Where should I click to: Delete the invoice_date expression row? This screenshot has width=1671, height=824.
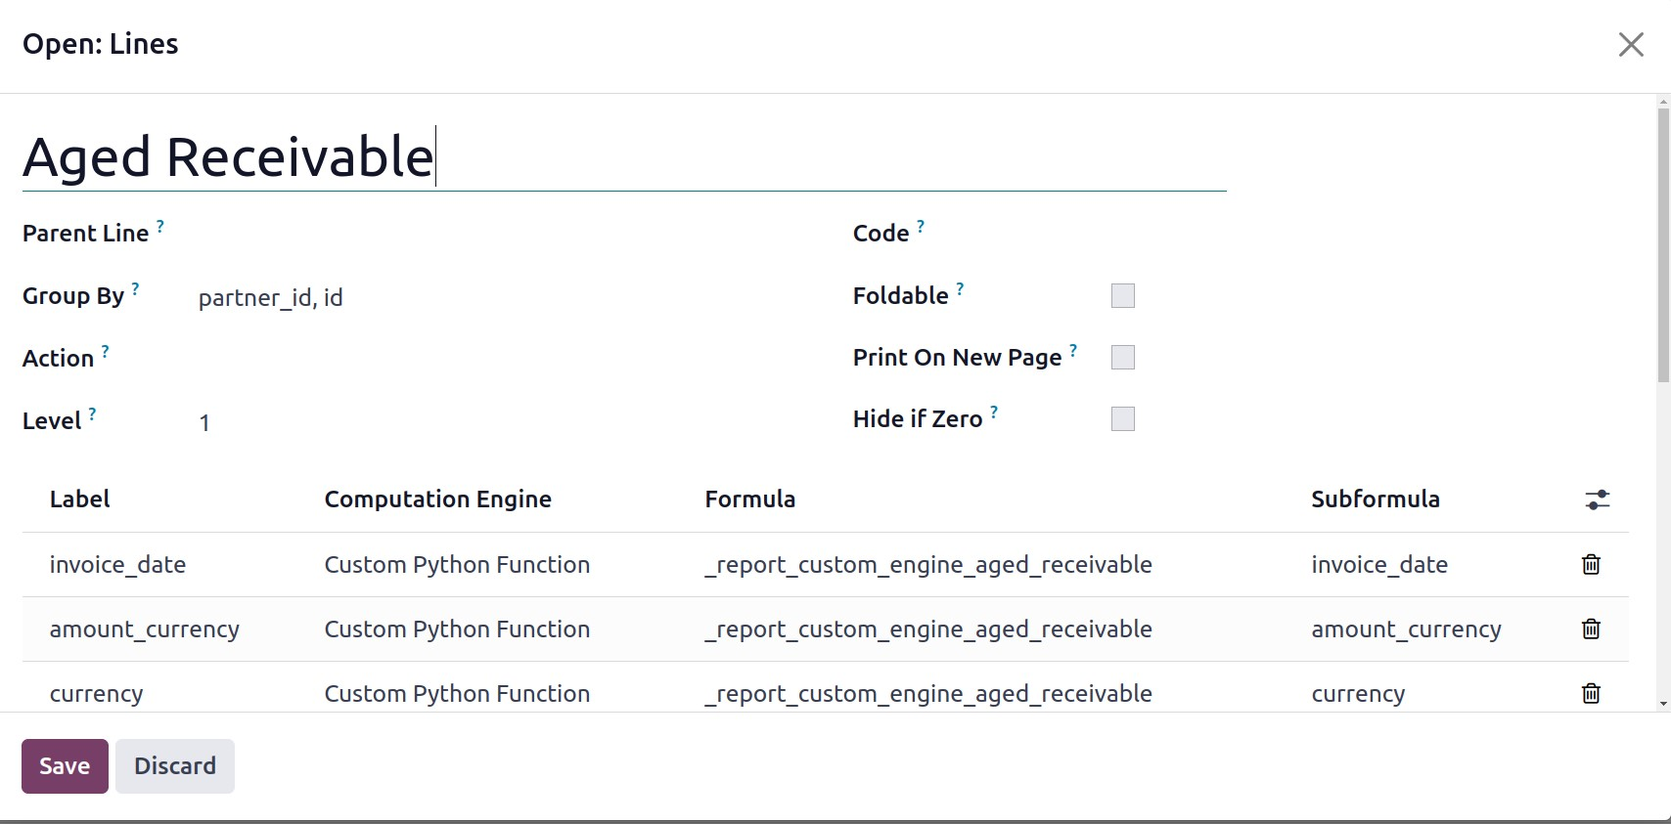[x=1591, y=565]
